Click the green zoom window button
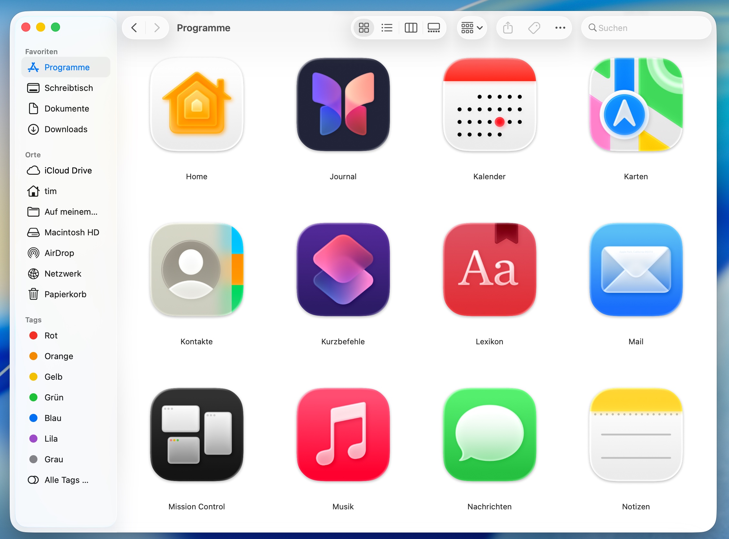This screenshot has height=539, width=729. coord(55,27)
